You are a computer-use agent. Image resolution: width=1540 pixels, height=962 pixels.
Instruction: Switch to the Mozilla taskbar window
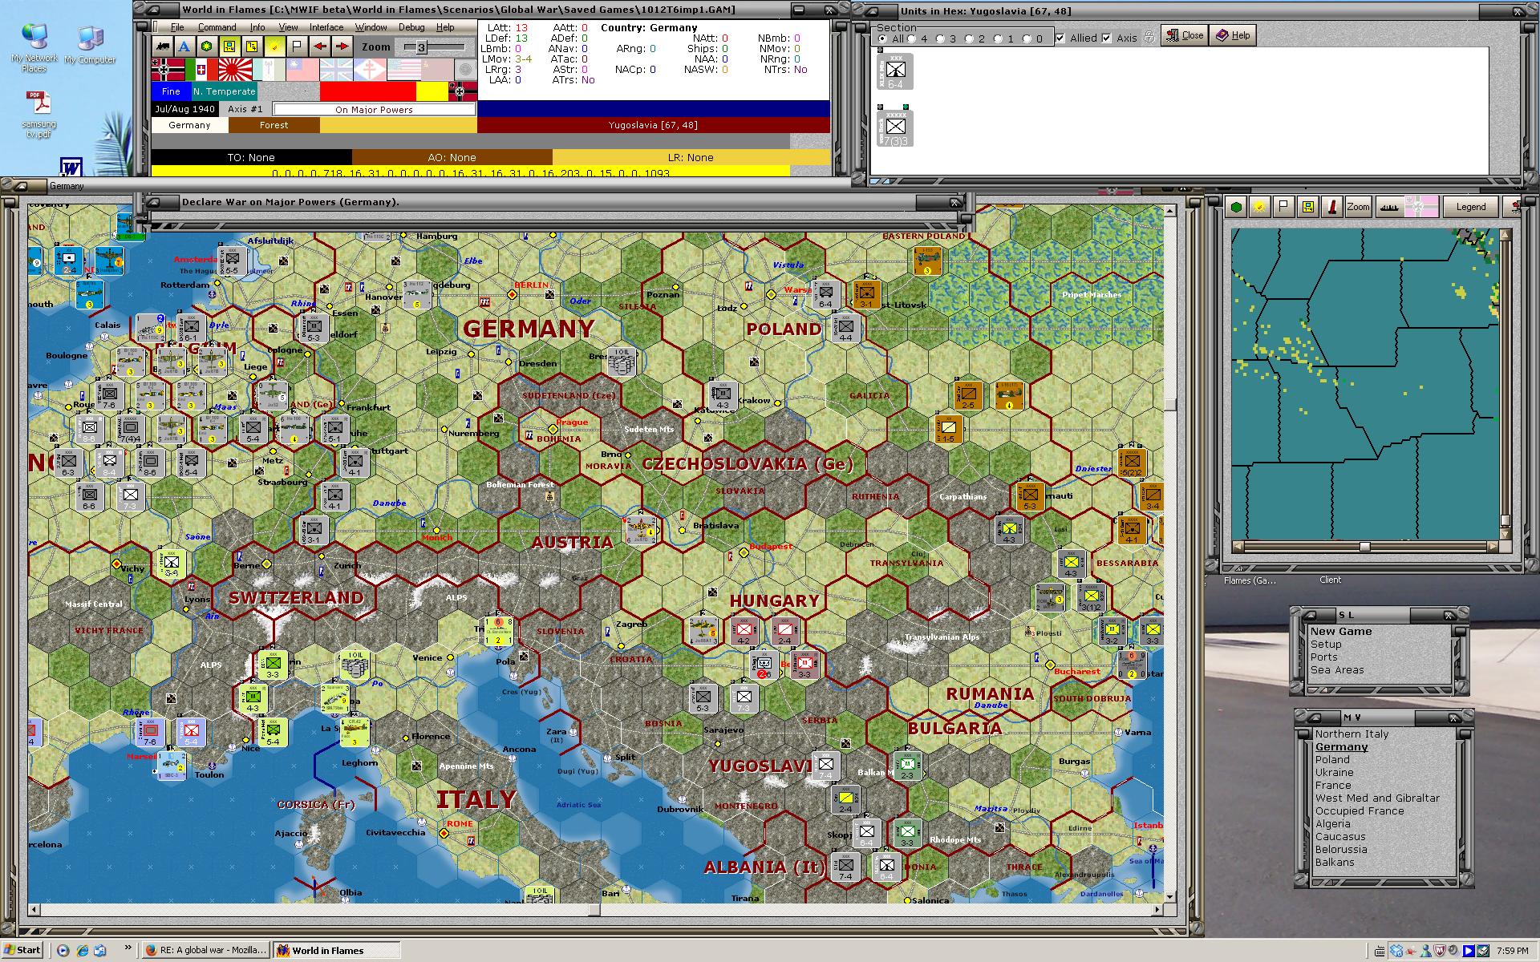[206, 950]
